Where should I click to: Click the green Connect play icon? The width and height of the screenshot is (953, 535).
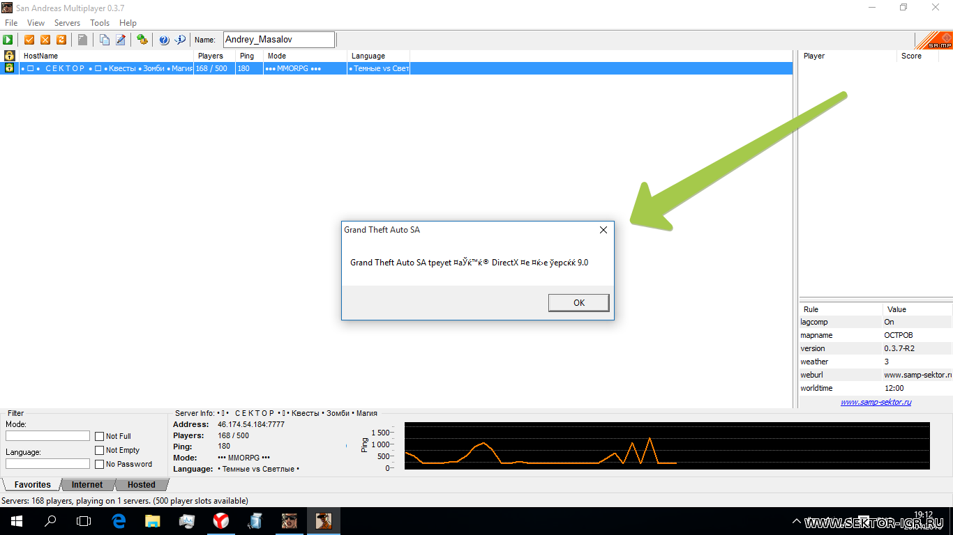coord(8,40)
